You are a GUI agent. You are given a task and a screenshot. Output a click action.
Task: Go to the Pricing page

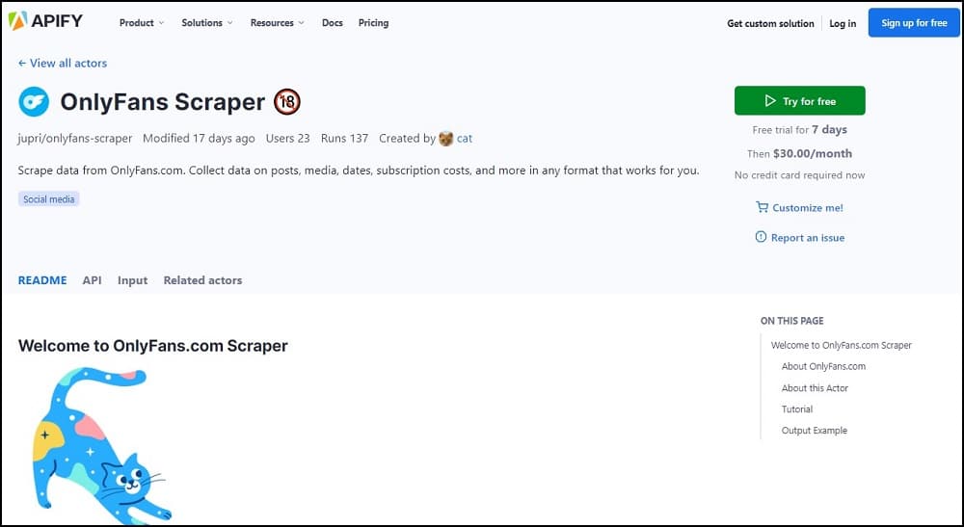click(x=373, y=23)
